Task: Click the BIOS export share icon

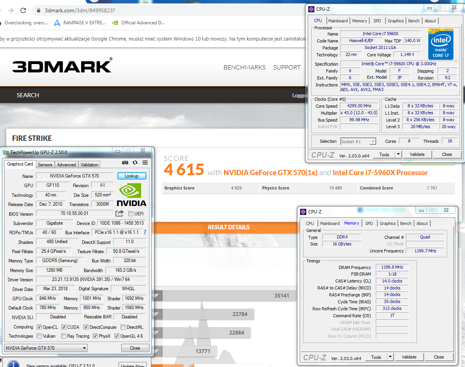Action: [120, 213]
